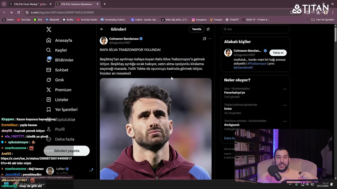
Task: Click the Grok icon on the post
Action: coord(204,39)
